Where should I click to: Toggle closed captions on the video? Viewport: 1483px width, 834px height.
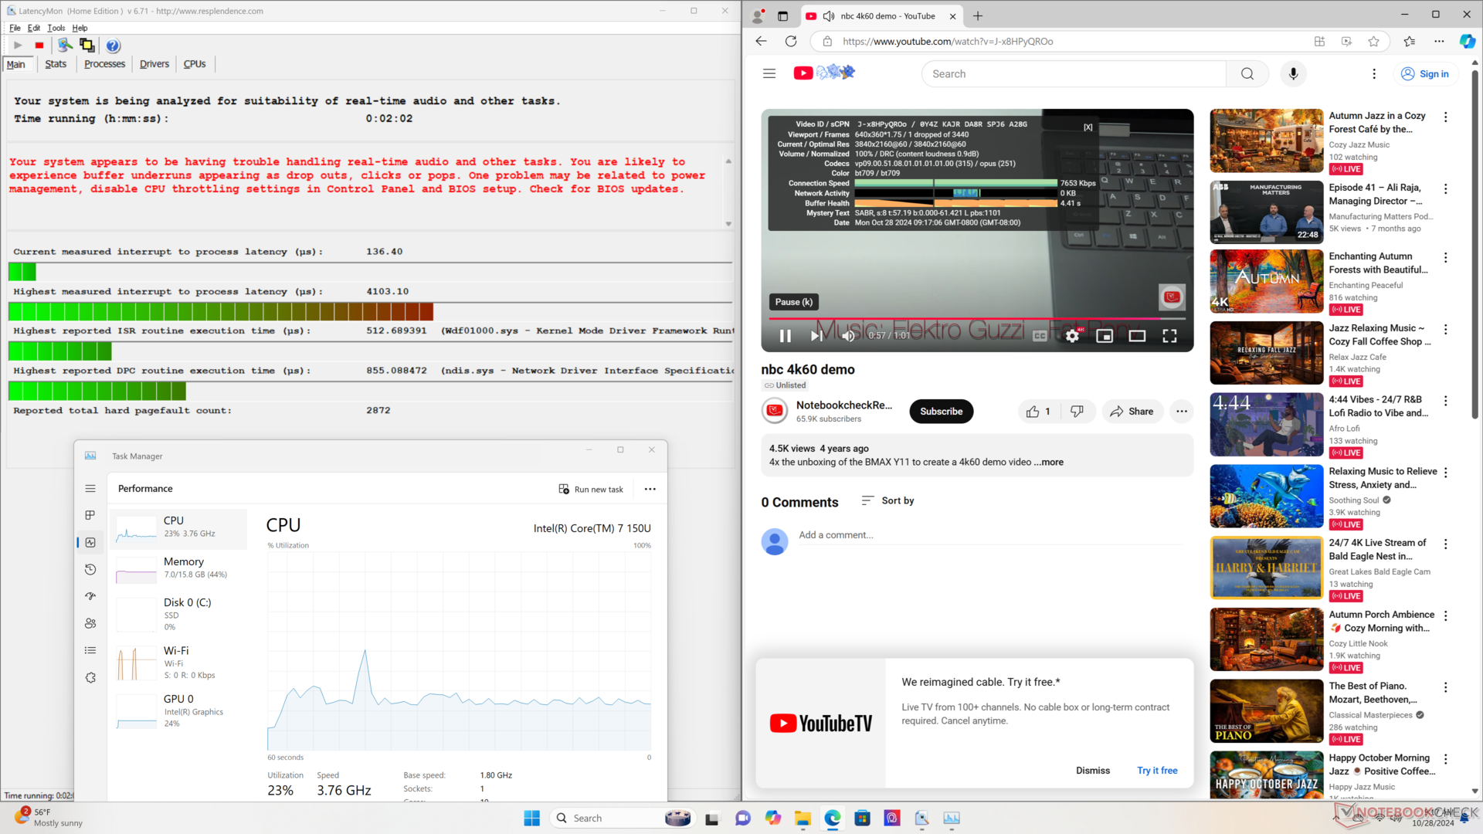1040,336
